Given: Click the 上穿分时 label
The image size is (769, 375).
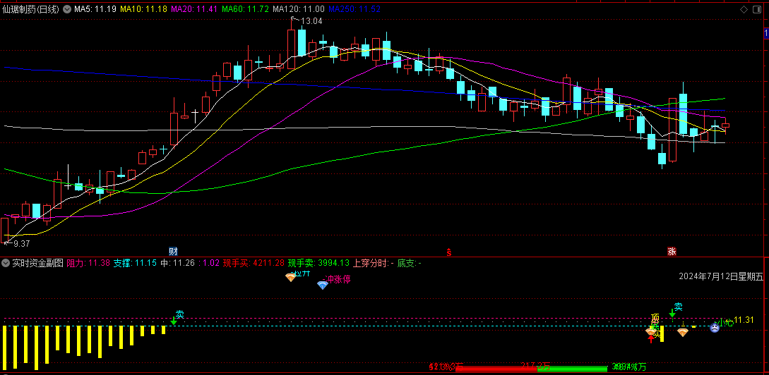Looking at the screenshot, I should (x=371, y=263).
